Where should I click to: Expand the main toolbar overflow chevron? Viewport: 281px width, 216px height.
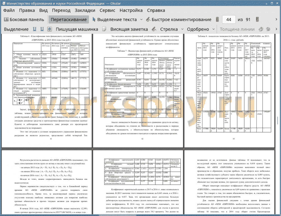(x=276, y=19)
